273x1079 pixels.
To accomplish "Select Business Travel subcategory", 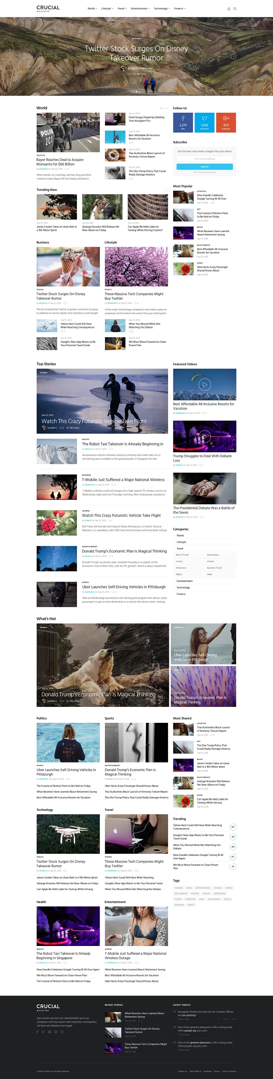I will point(214,568).
